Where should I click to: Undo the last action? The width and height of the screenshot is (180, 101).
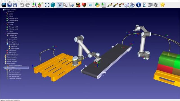pos(22,5)
